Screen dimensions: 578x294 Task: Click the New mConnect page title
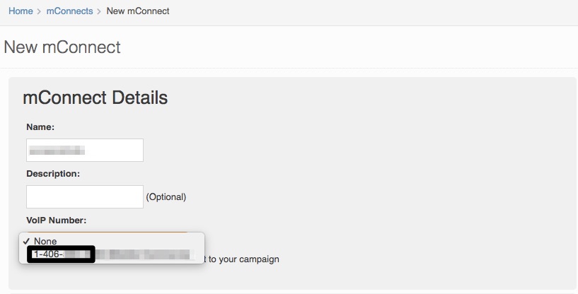tap(62, 47)
